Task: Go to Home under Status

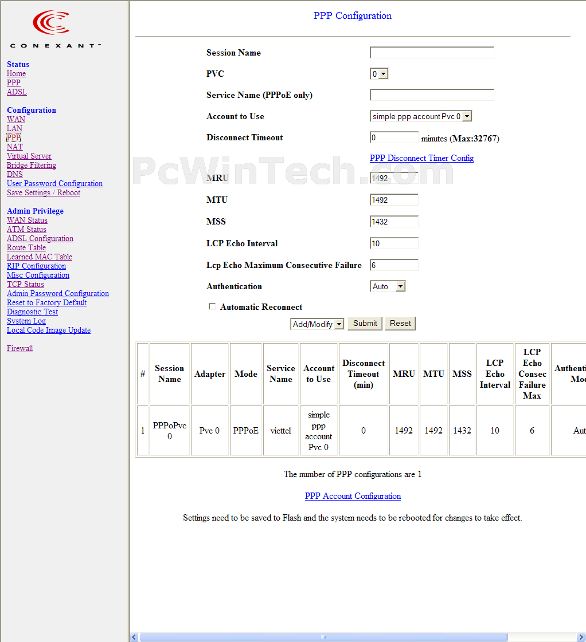Action: tap(17, 74)
